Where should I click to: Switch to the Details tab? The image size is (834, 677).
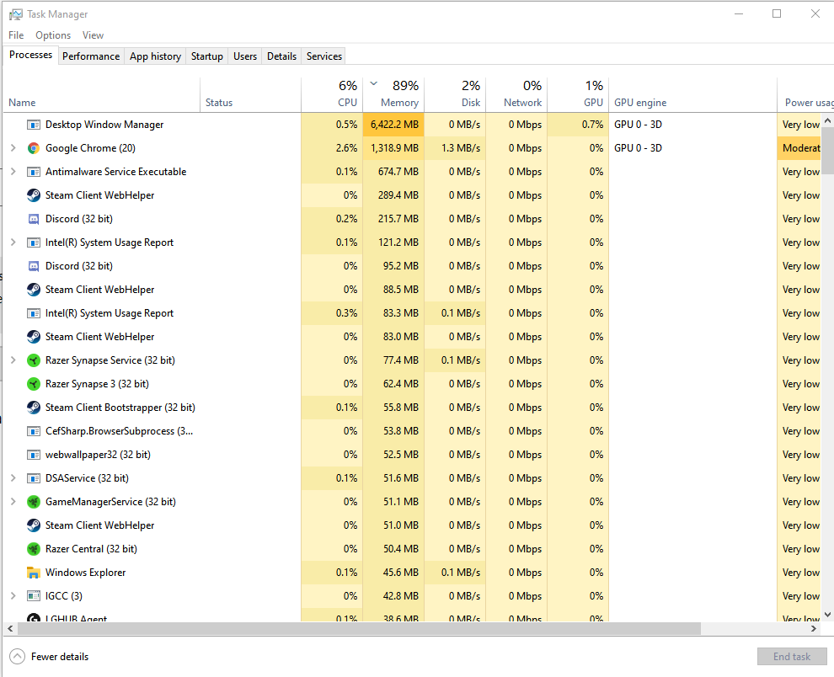click(282, 56)
